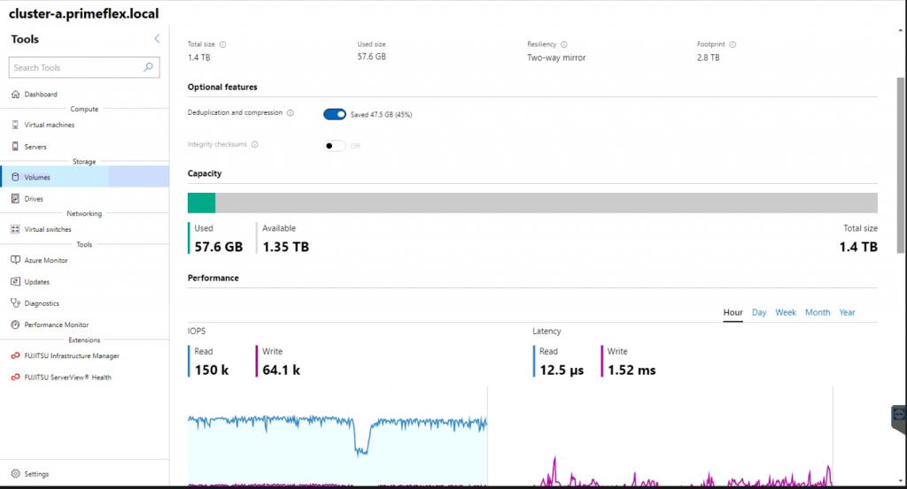
Task: Click the search magnifier in Search Tools
Action: point(149,67)
